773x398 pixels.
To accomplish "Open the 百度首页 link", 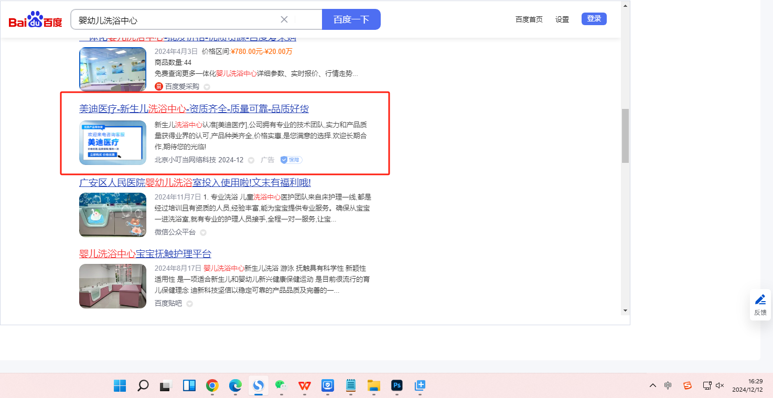I will pyautogui.click(x=529, y=19).
